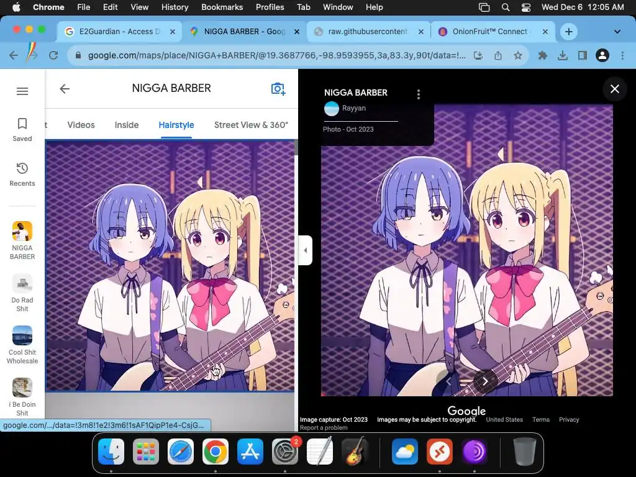
Task: Open GarageBand from the Dock
Action: [x=355, y=451]
